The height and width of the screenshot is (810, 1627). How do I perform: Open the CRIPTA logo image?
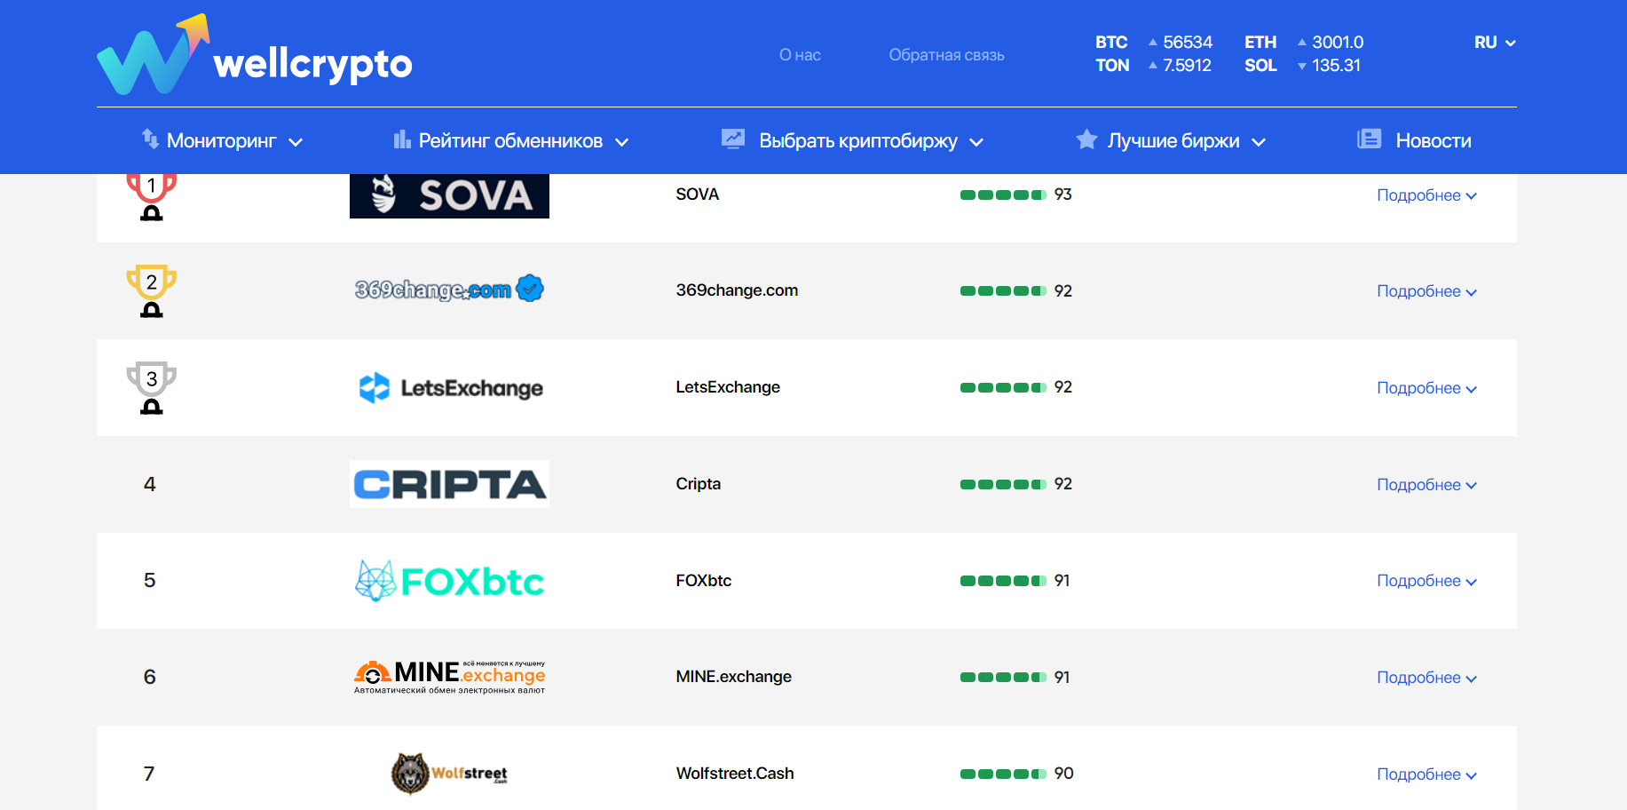click(x=449, y=484)
